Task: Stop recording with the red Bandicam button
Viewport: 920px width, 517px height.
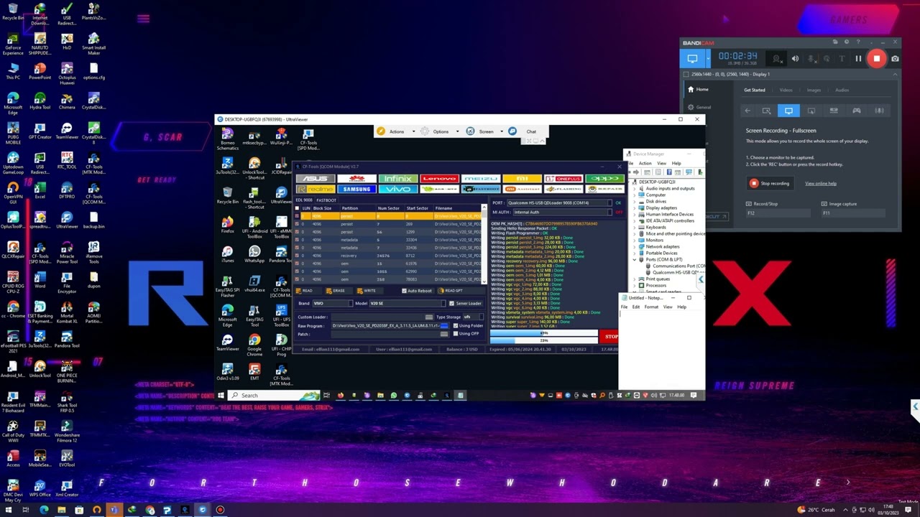Action: point(877,59)
